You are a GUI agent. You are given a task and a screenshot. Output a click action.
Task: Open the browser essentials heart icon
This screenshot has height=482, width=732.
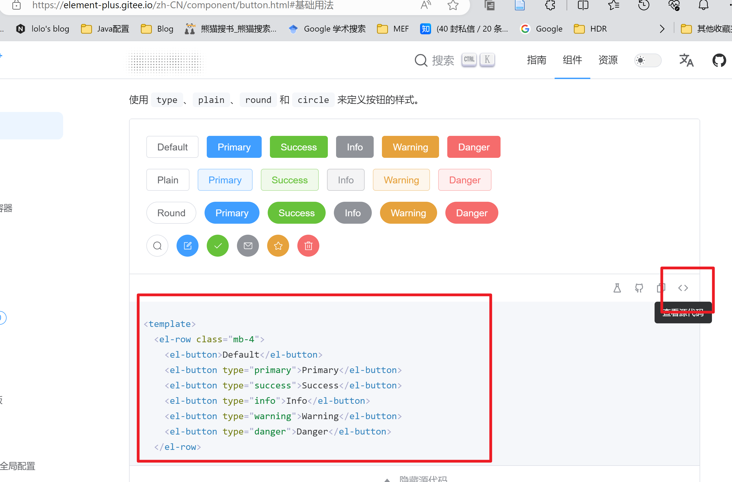point(674,5)
